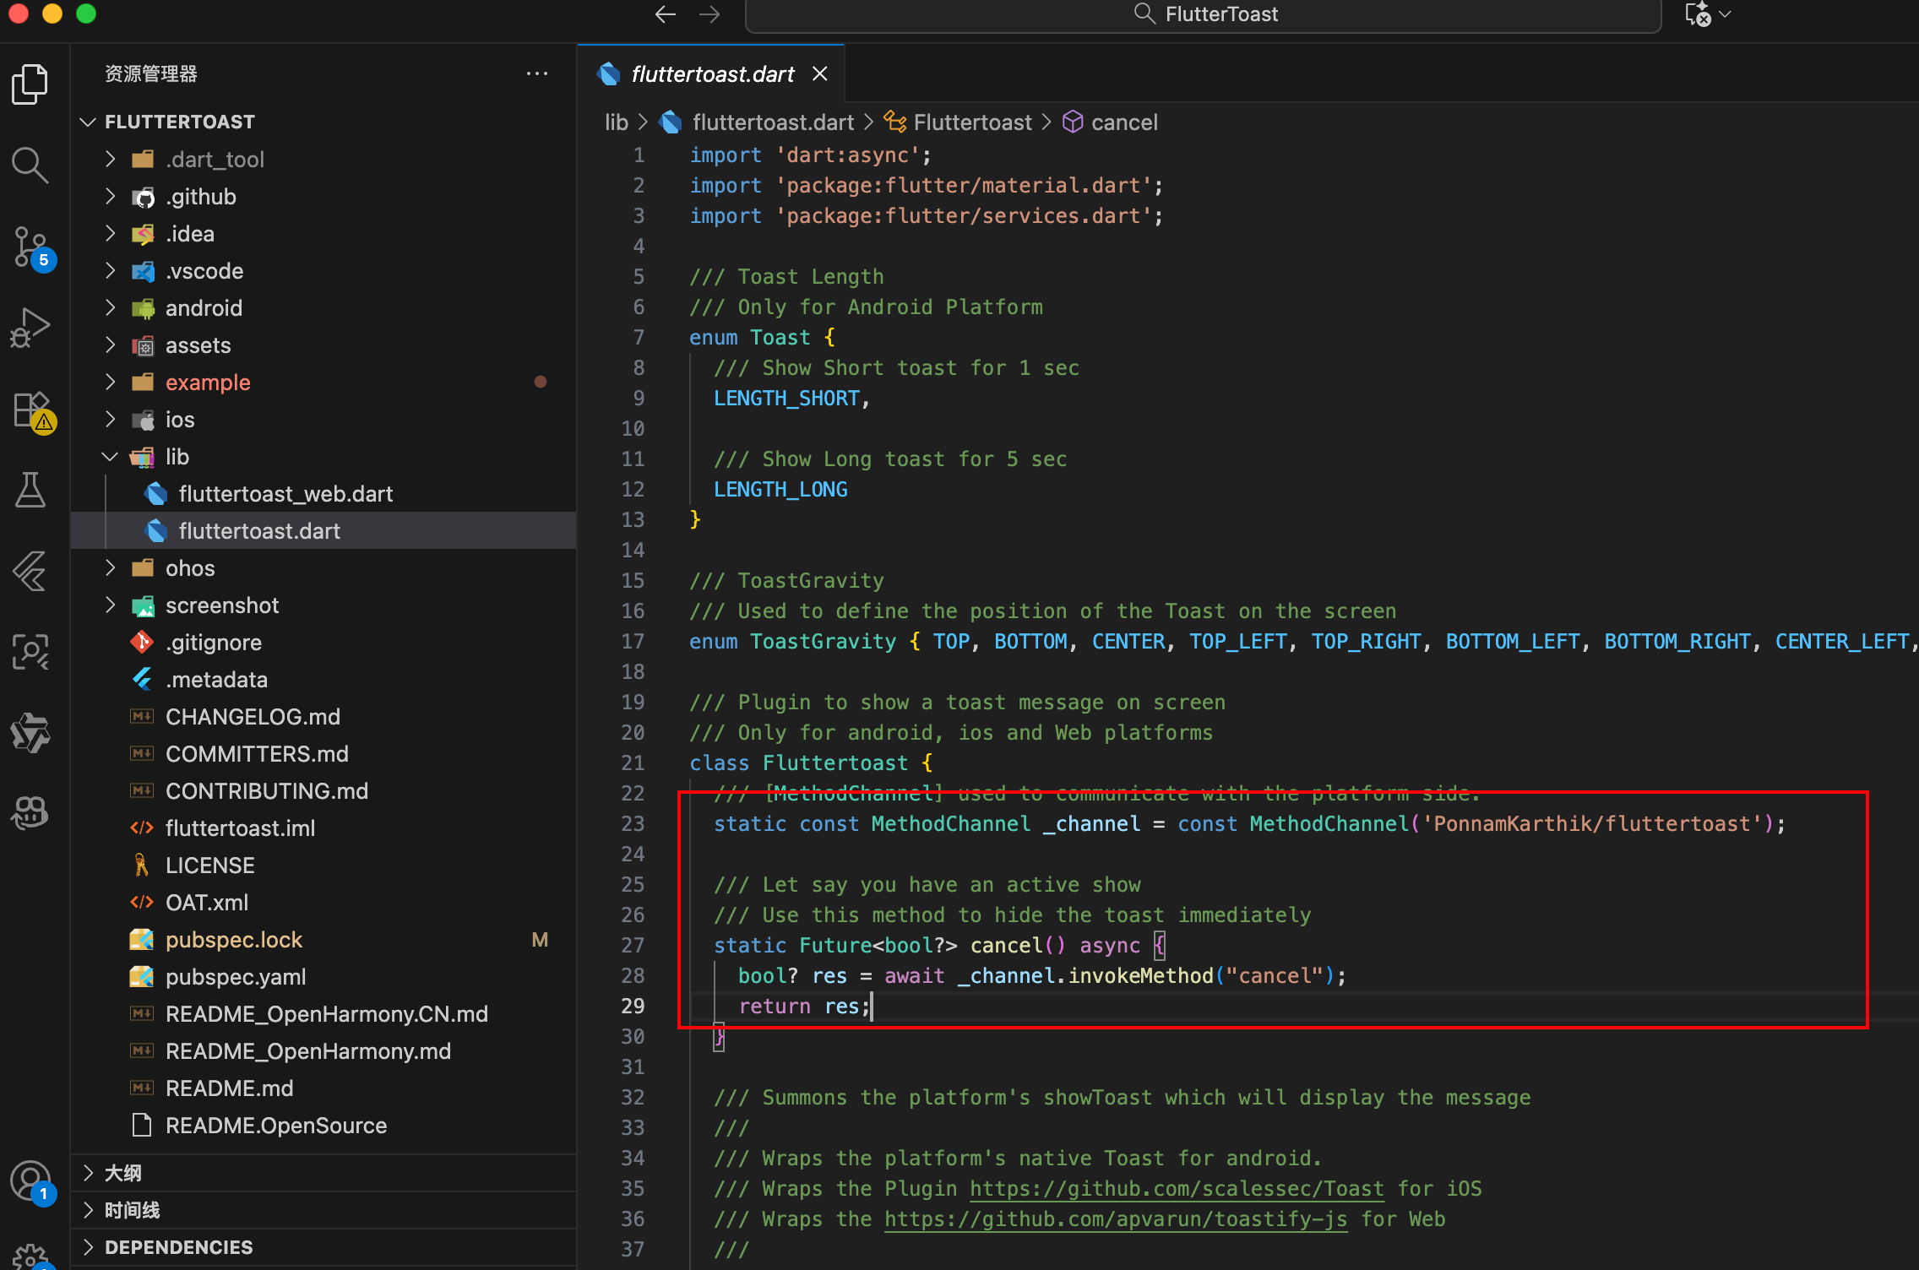Image resolution: width=1919 pixels, height=1270 pixels.
Task: Open the Explorer view in activity bar
Action: tap(30, 84)
